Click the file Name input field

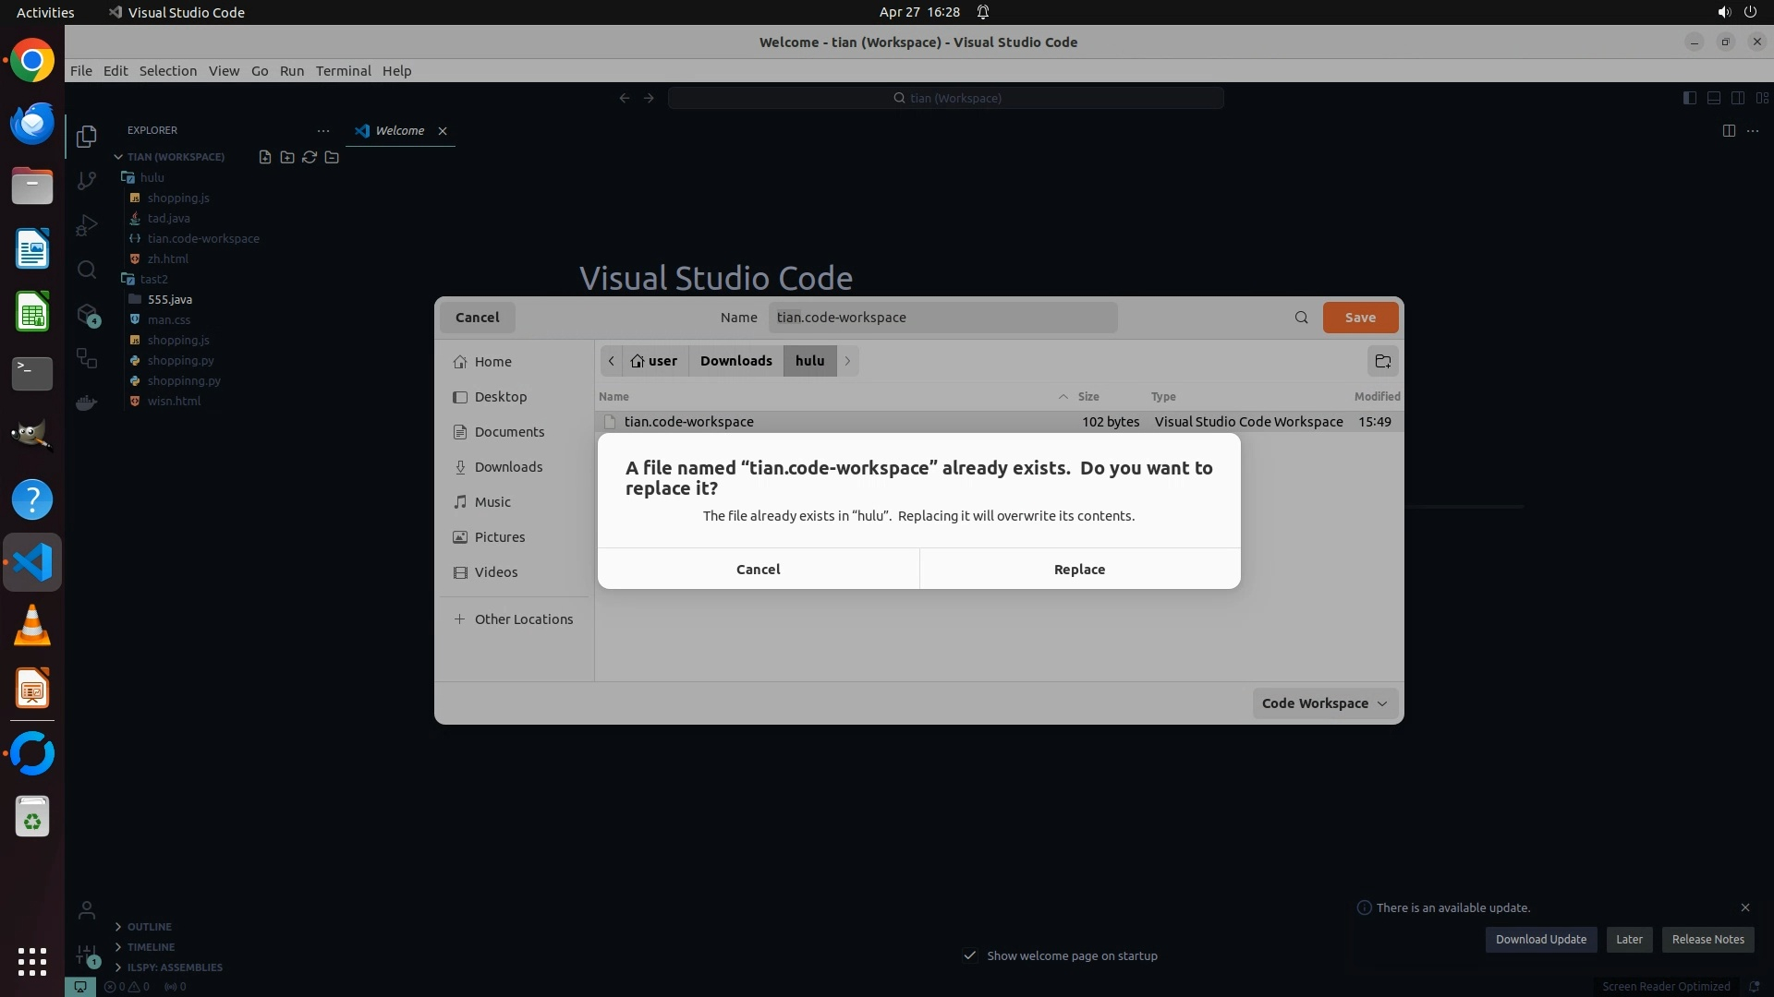click(942, 318)
